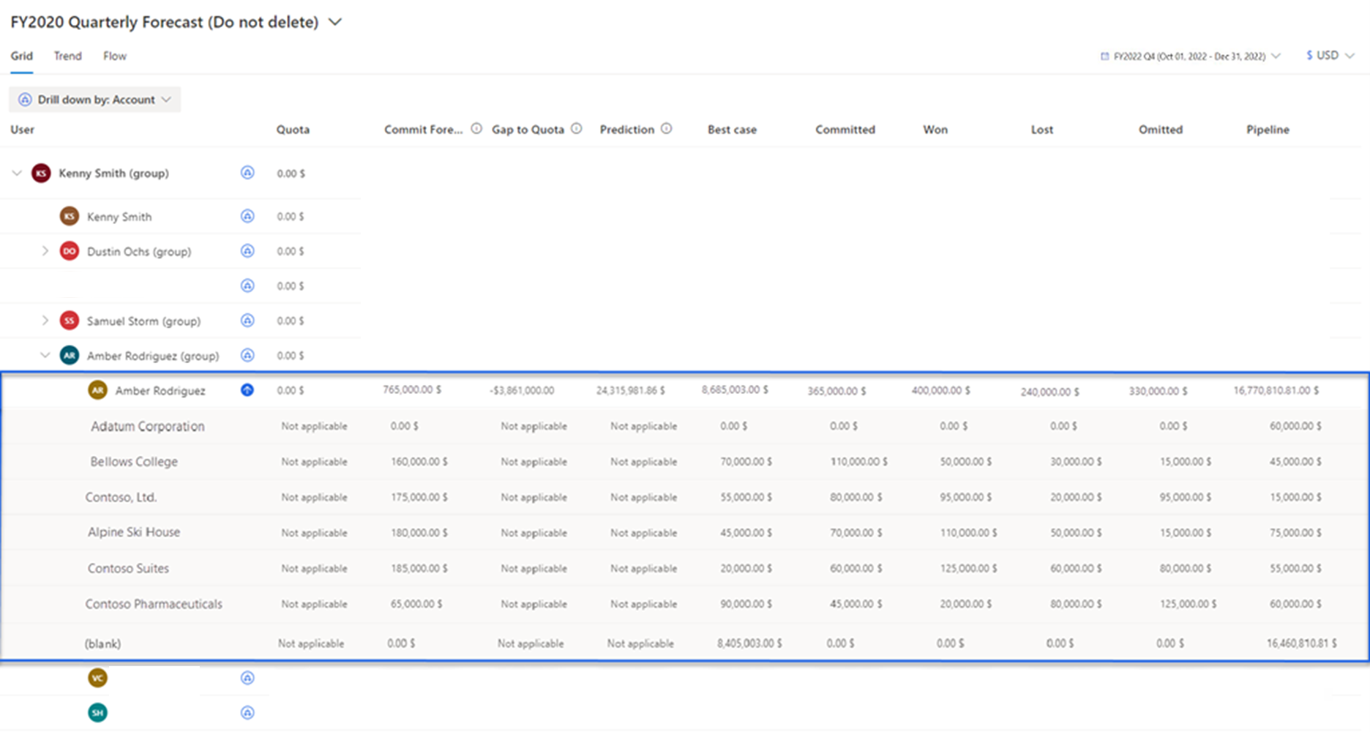Click the SS avatar for Samuel Storm

(x=70, y=321)
